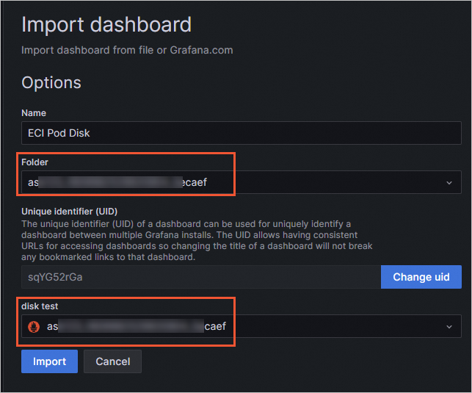
Task: Click the Prometheus icon in disk test selector
Action: [x=33, y=326]
